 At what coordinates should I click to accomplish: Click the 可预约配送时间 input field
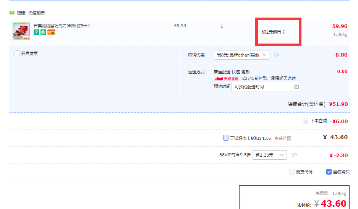click(266, 87)
